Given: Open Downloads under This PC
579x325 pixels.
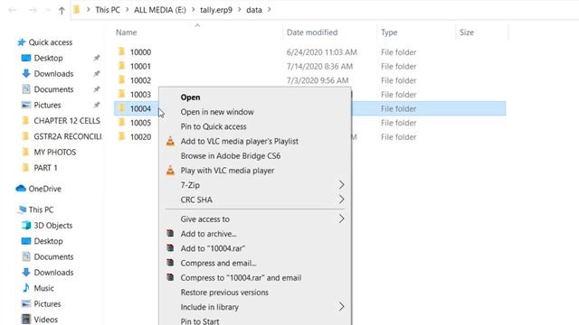Looking at the screenshot, I should point(53,273).
